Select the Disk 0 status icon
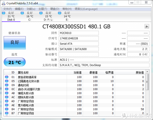153x120 pixels. coord(4,13)
